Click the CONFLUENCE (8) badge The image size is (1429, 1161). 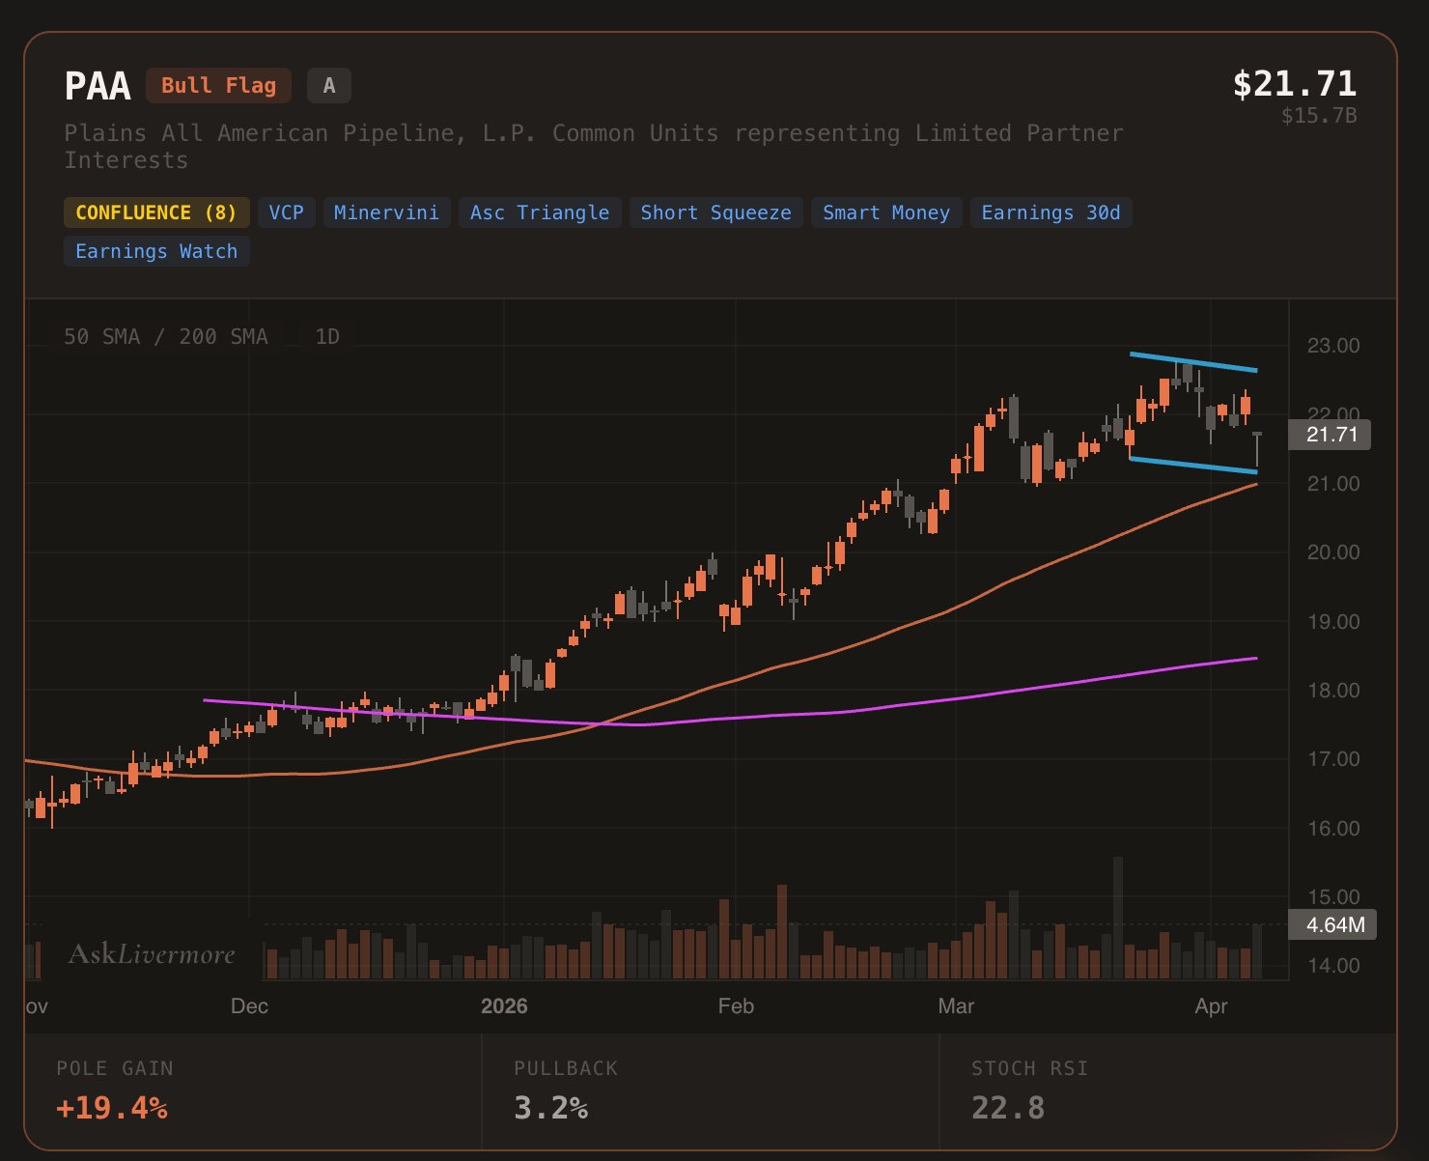point(156,212)
